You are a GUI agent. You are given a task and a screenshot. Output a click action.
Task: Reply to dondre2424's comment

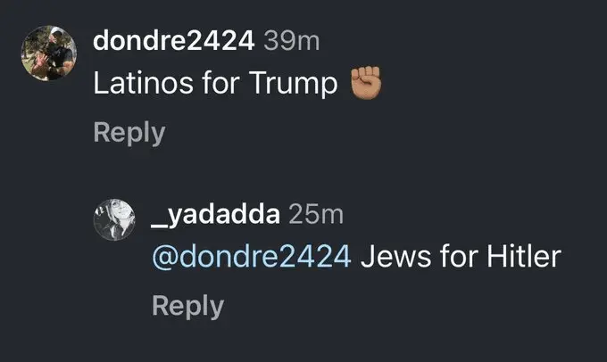click(129, 133)
